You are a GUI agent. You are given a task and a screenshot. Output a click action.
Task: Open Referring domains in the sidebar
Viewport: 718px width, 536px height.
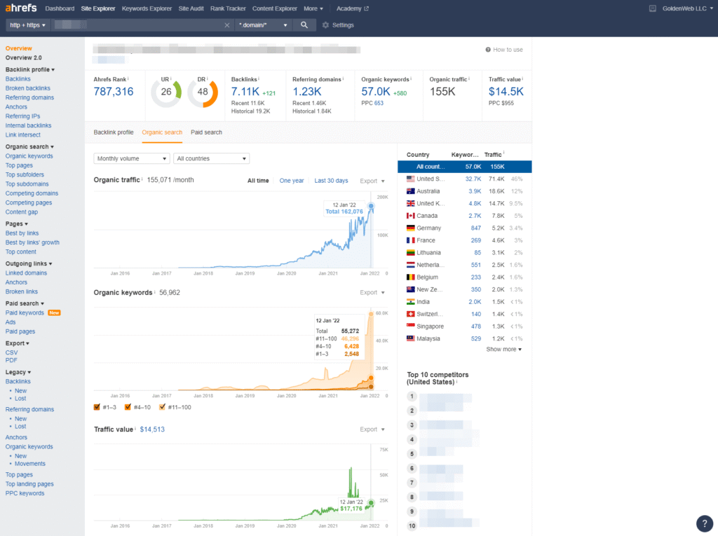(x=29, y=97)
